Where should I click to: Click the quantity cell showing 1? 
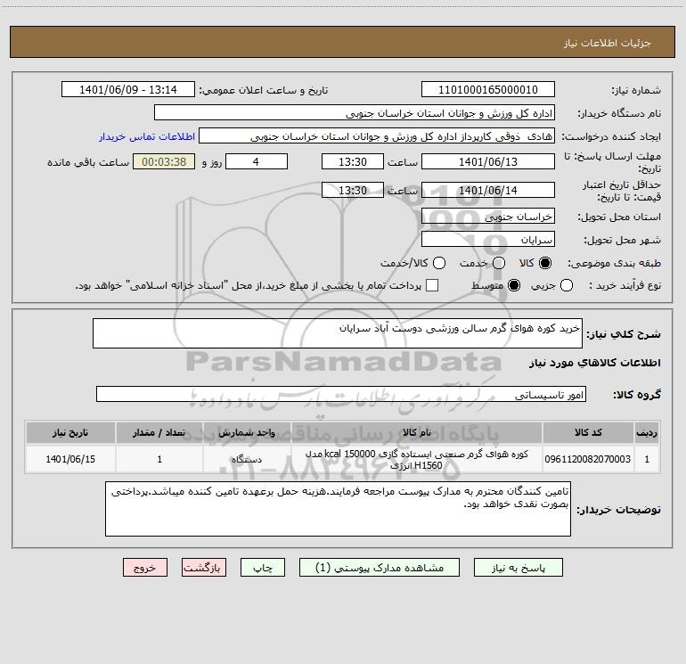pyautogui.click(x=159, y=459)
